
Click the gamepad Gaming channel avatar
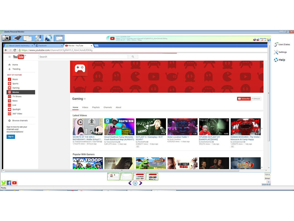[80, 68]
